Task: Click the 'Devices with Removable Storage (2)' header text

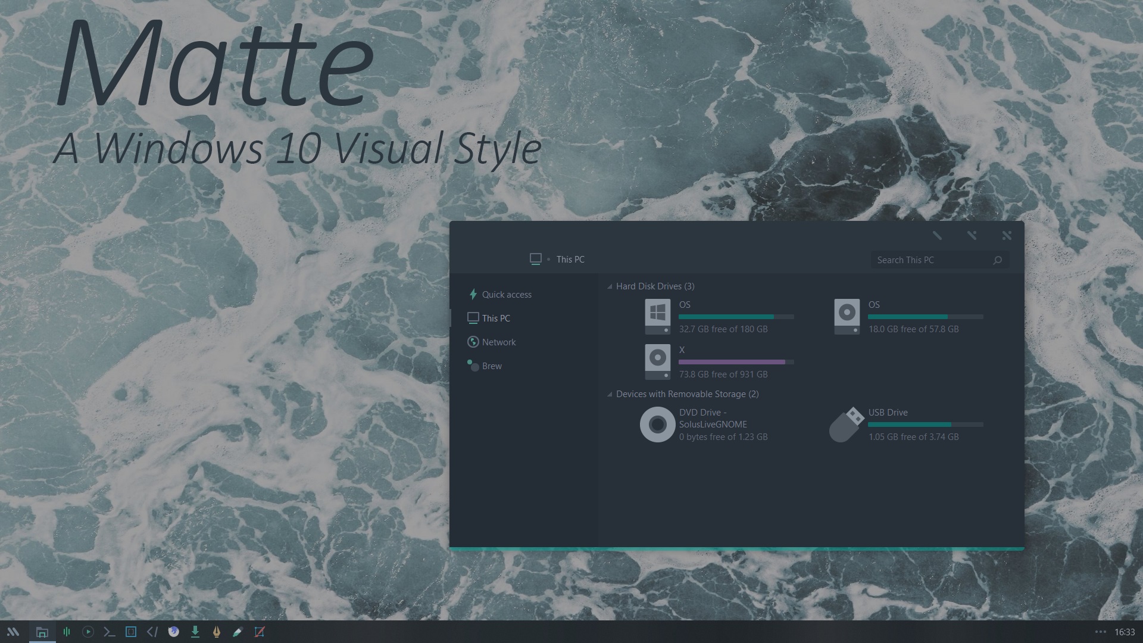Action: pyautogui.click(x=687, y=394)
